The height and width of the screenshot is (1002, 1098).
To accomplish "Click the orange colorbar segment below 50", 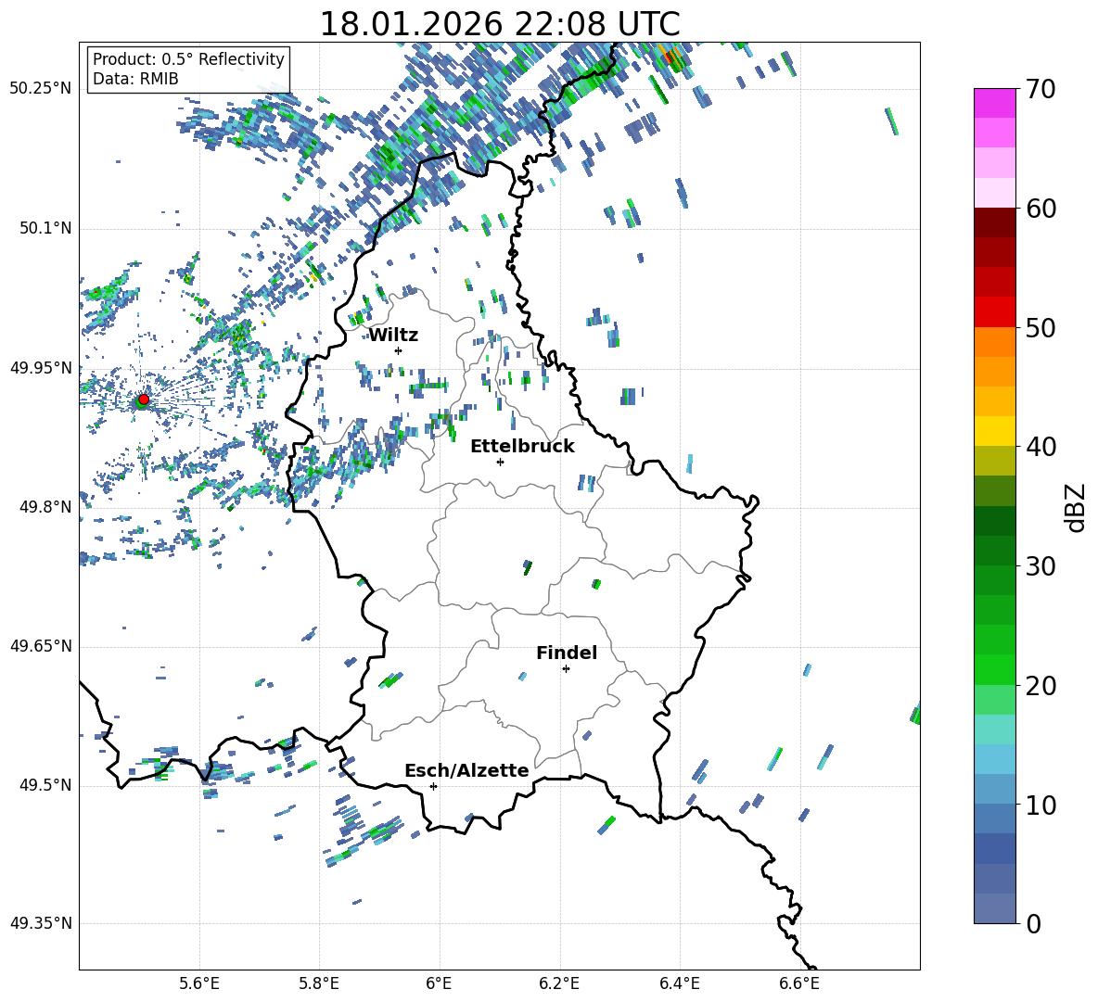I will point(994,342).
